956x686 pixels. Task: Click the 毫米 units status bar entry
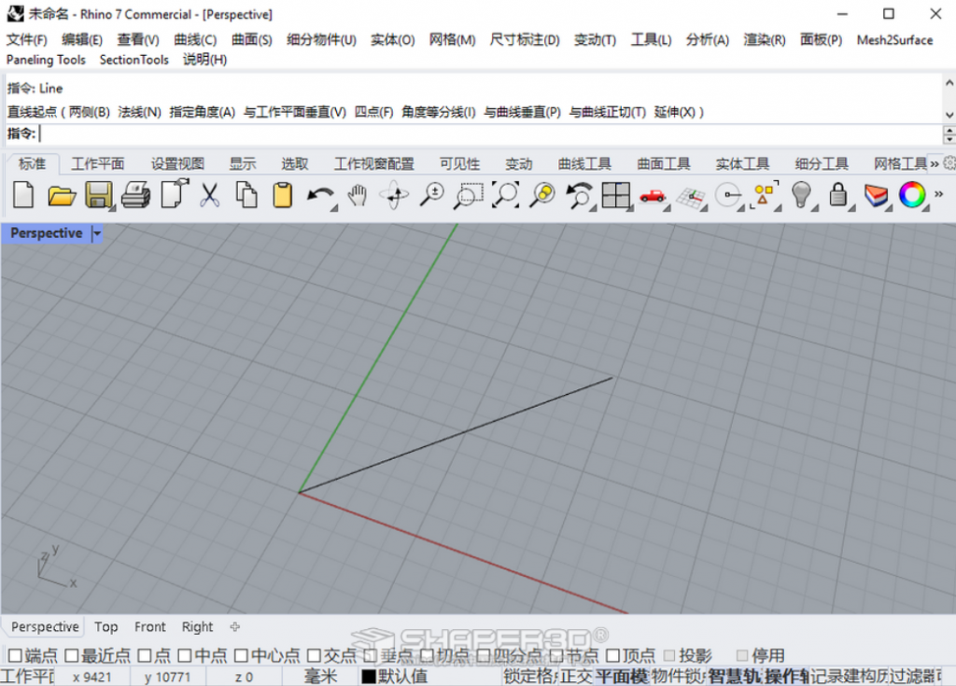pyautogui.click(x=320, y=677)
